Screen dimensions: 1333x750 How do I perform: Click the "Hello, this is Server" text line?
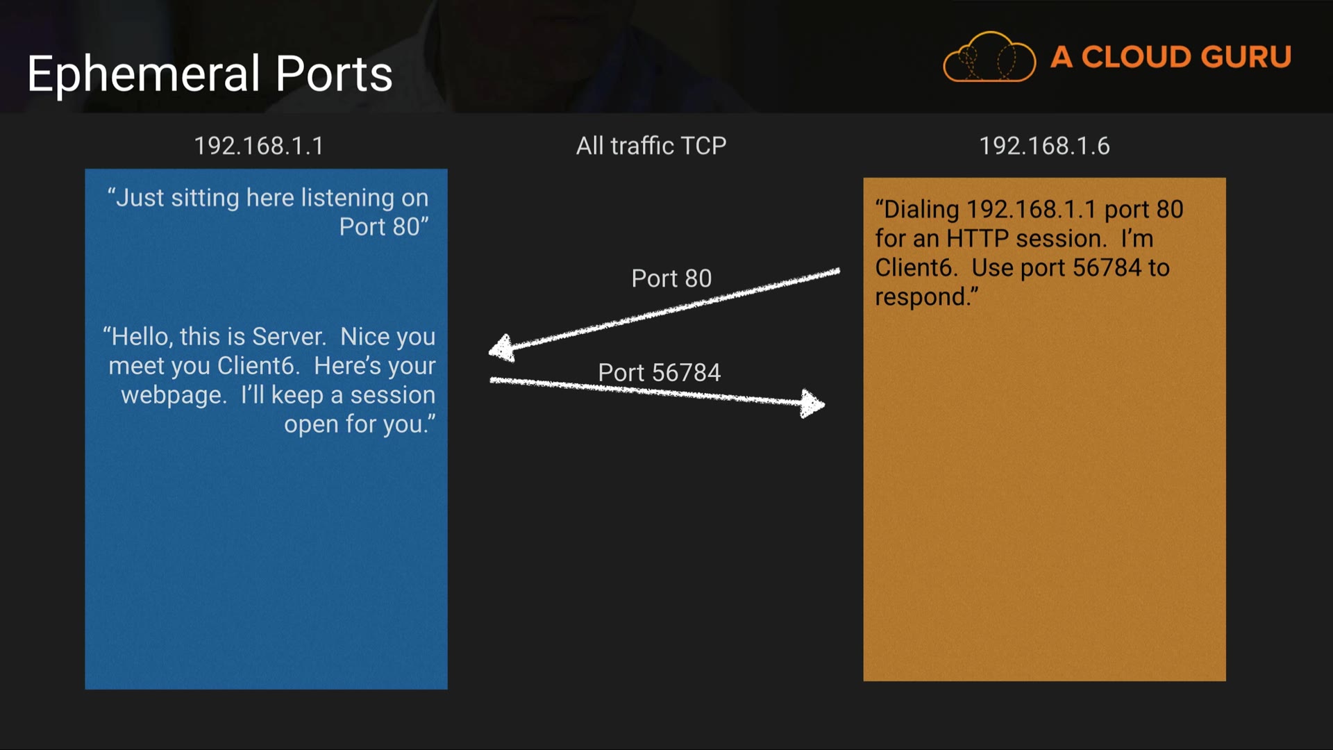coord(215,337)
